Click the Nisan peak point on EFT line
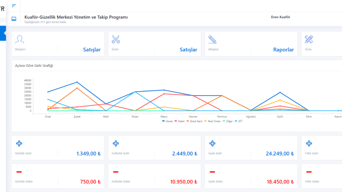 (x=135, y=92)
